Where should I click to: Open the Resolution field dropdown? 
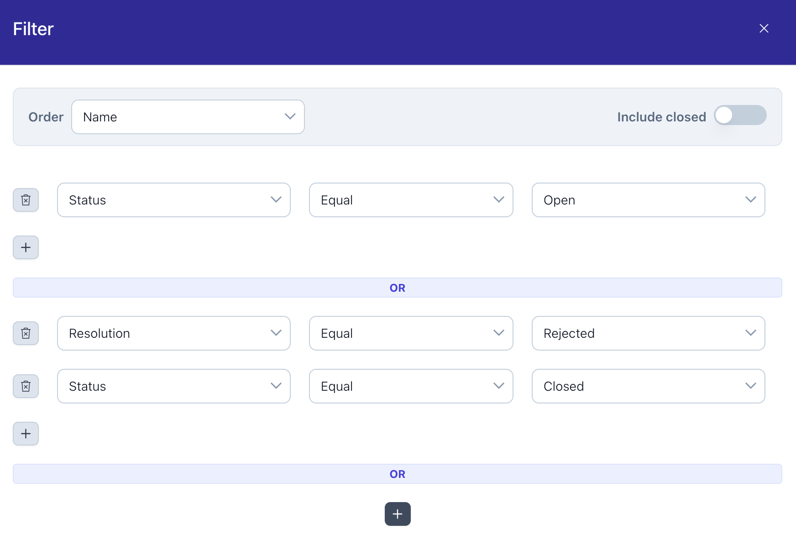pos(173,333)
